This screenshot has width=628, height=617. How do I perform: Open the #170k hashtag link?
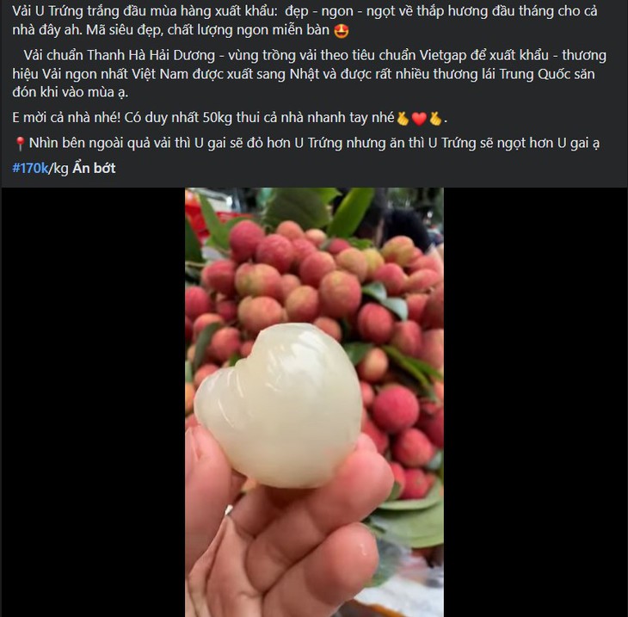(30, 168)
